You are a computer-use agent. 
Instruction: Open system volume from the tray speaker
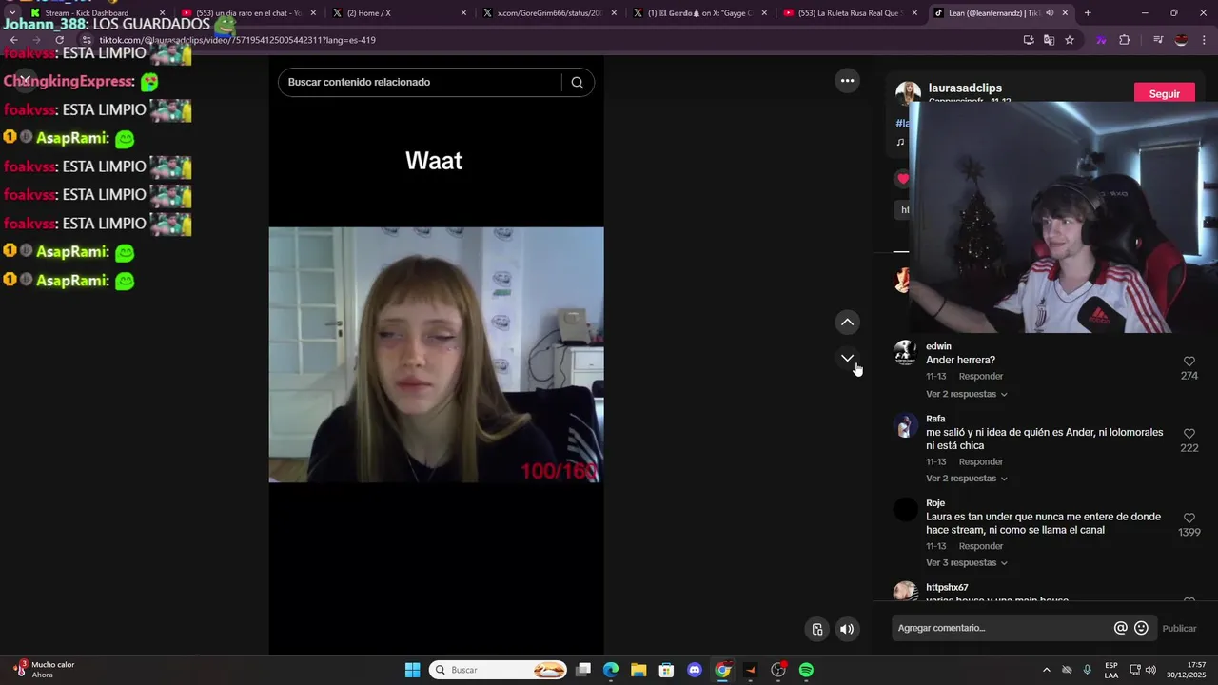pyautogui.click(x=1150, y=670)
